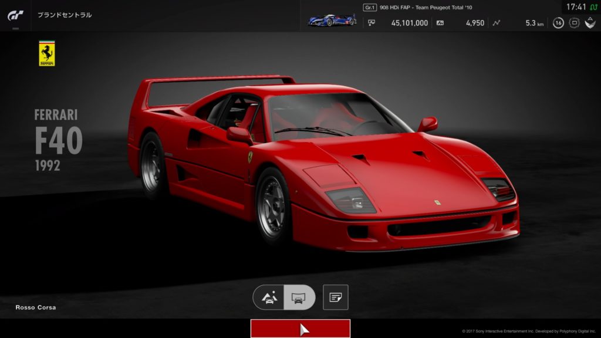The height and width of the screenshot is (338, 601).
Task: Open the car details sheet icon
Action: [335, 297]
